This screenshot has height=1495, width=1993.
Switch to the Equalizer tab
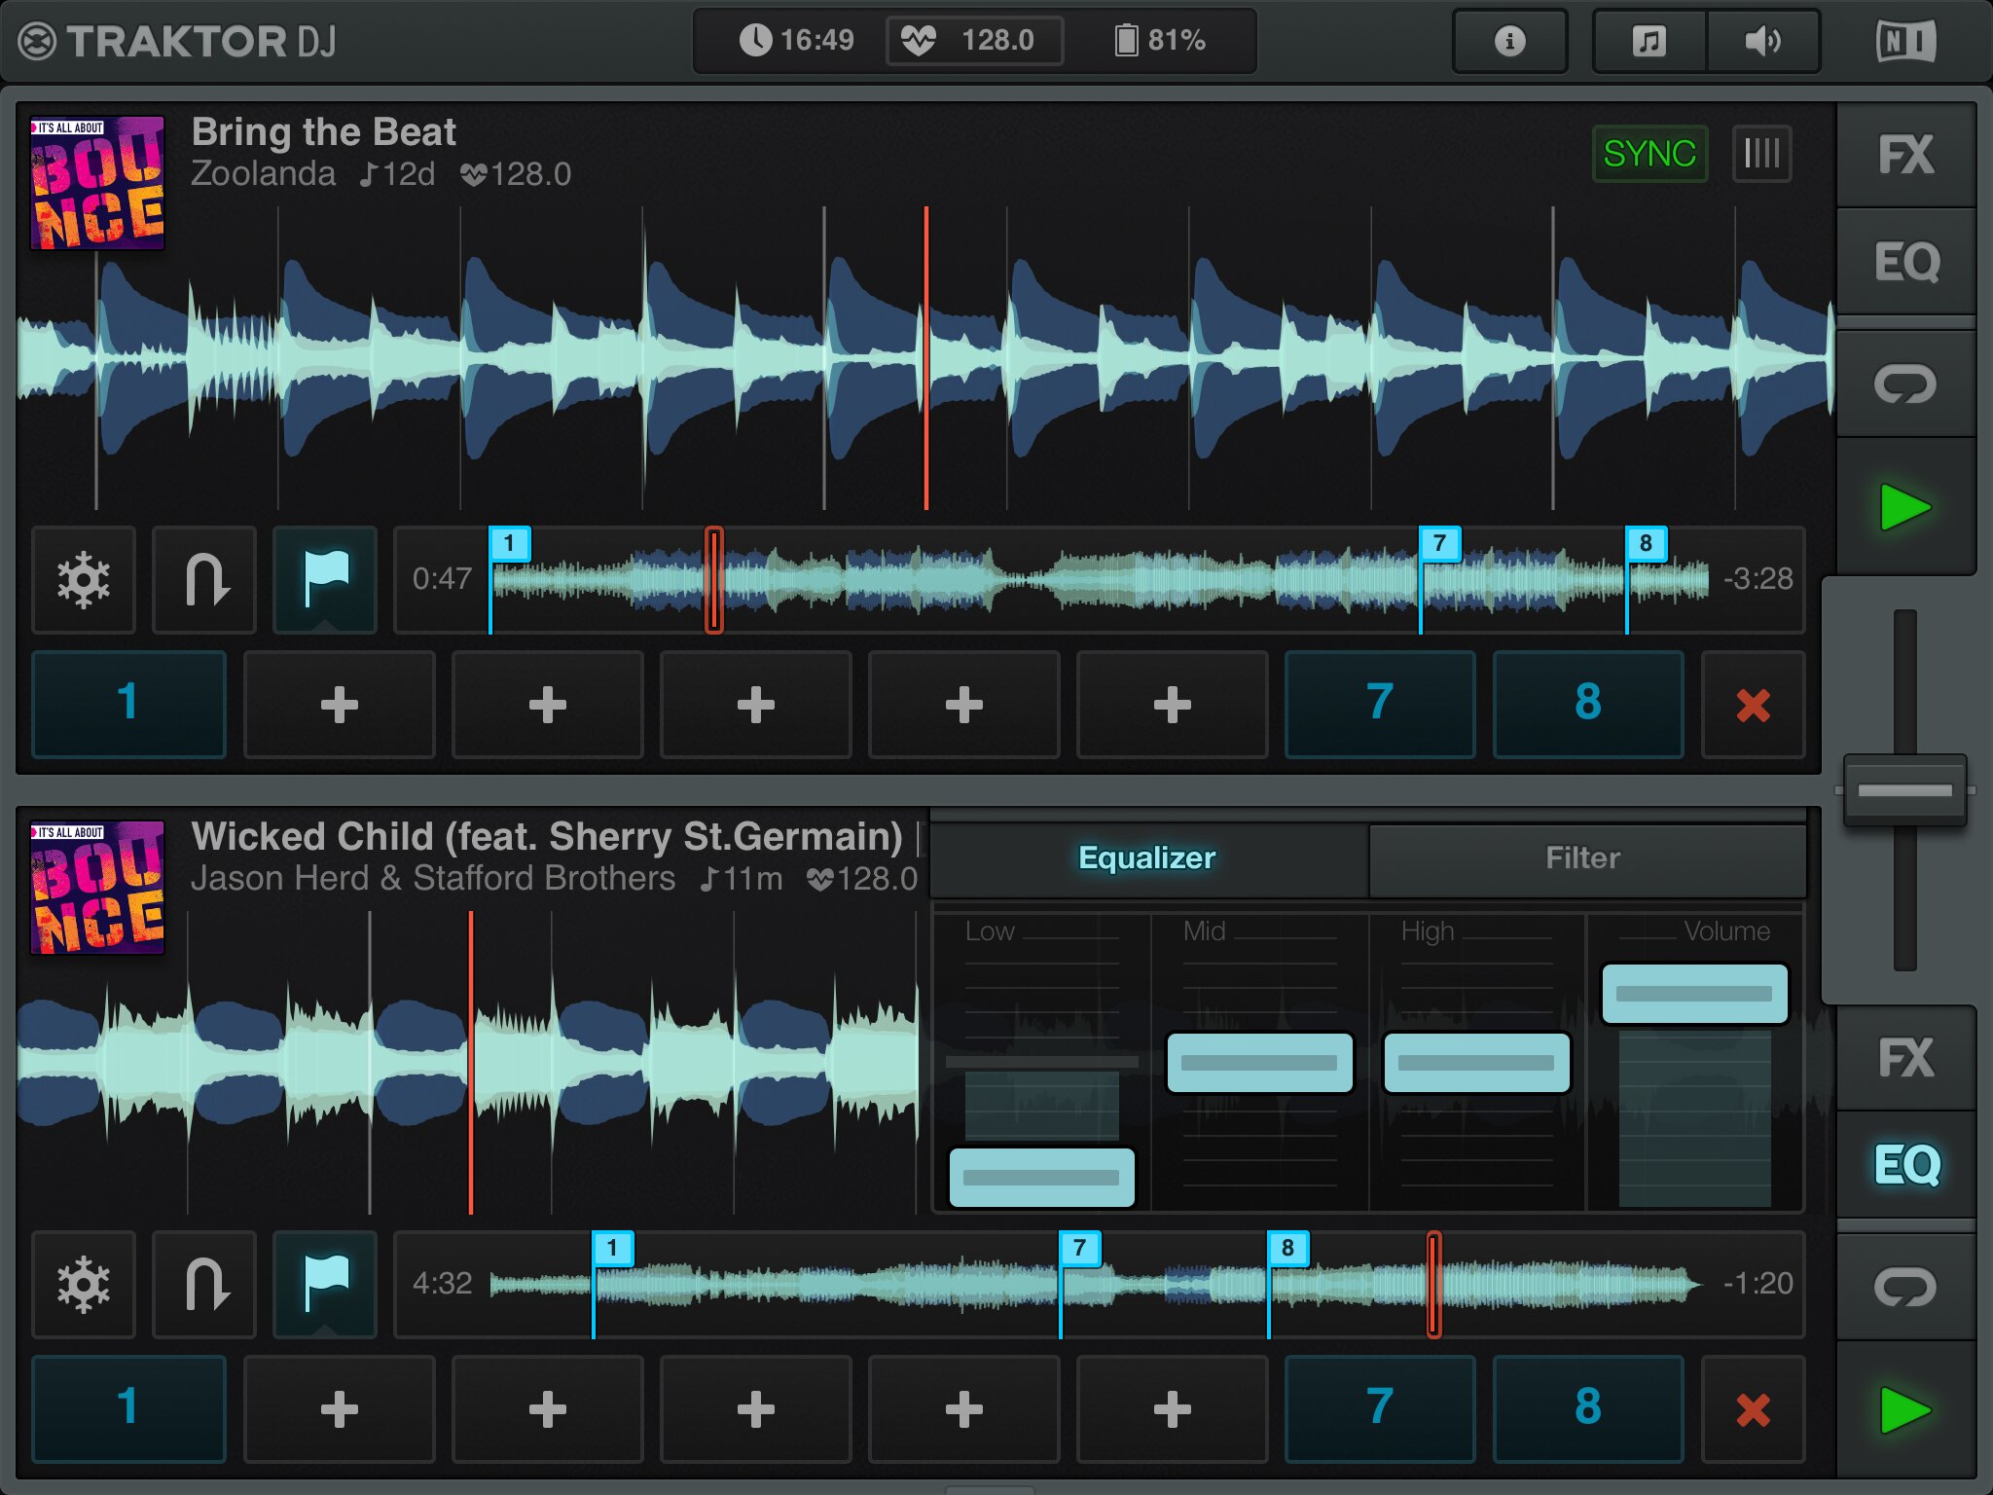1147,858
